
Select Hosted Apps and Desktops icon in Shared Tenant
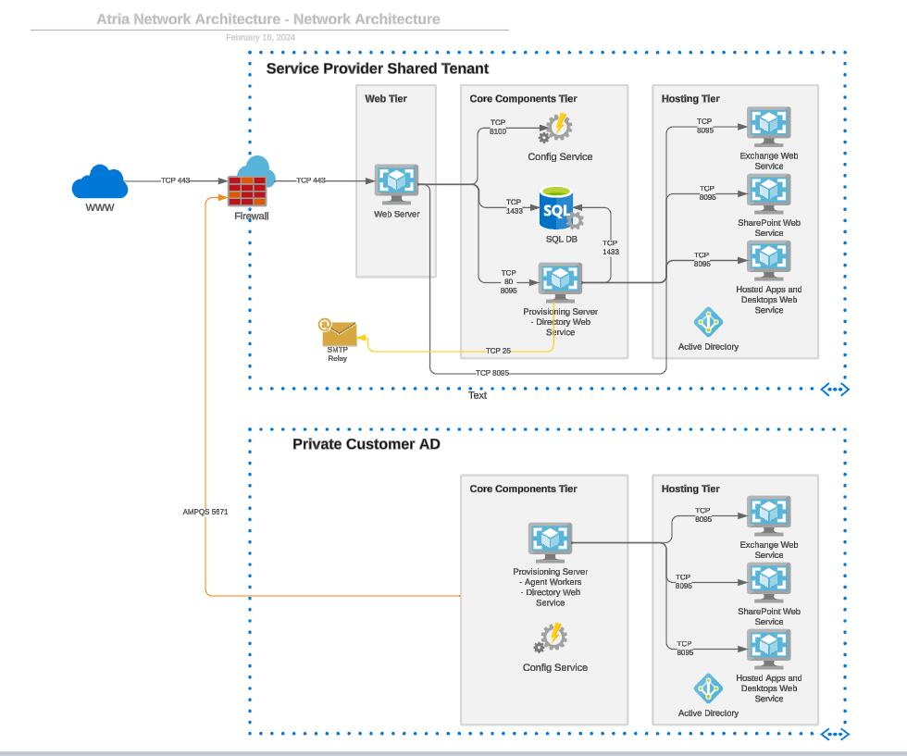pos(769,260)
